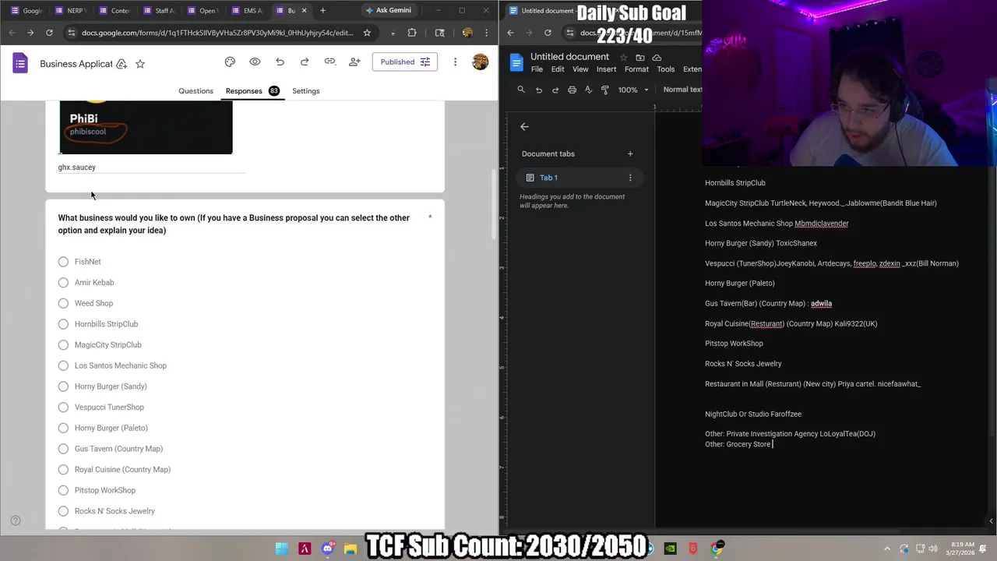Screen dimensions: 997x561
Task: Open the File menu in Docs
Action: [537, 69]
